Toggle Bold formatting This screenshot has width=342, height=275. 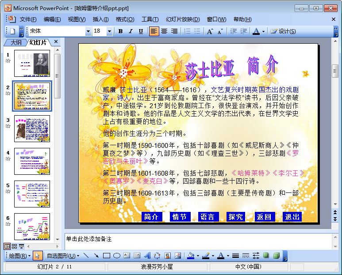pyautogui.click(x=120, y=31)
